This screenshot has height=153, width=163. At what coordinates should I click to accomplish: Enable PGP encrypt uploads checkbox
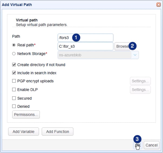click(x=14, y=81)
